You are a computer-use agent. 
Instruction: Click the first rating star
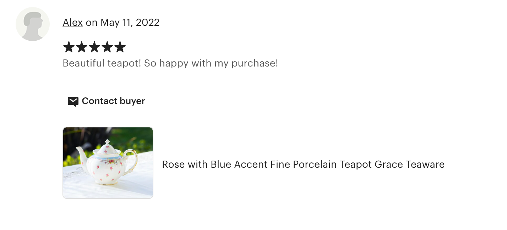tap(69, 47)
